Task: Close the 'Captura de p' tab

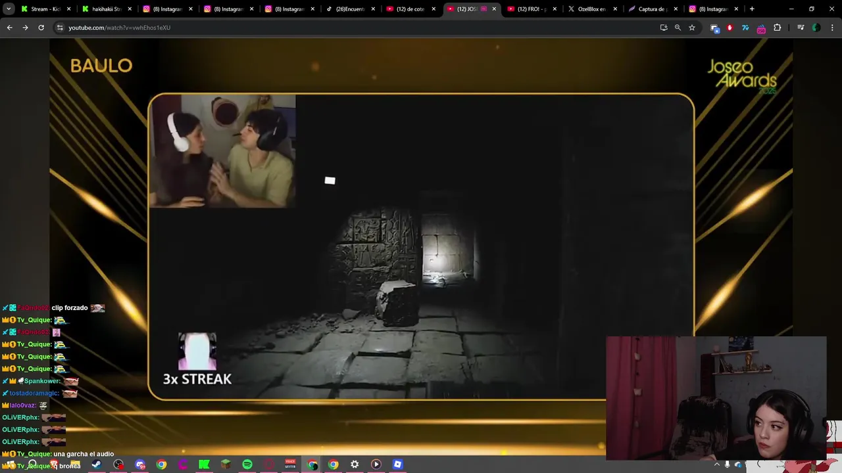Action: click(x=676, y=9)
